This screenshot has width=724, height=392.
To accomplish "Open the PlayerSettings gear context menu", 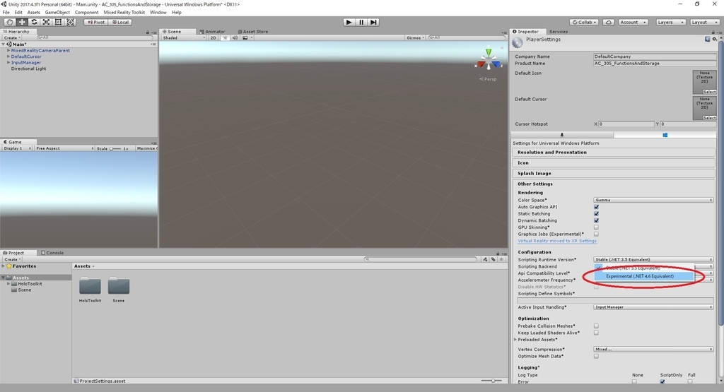I will tap(714, 40).
